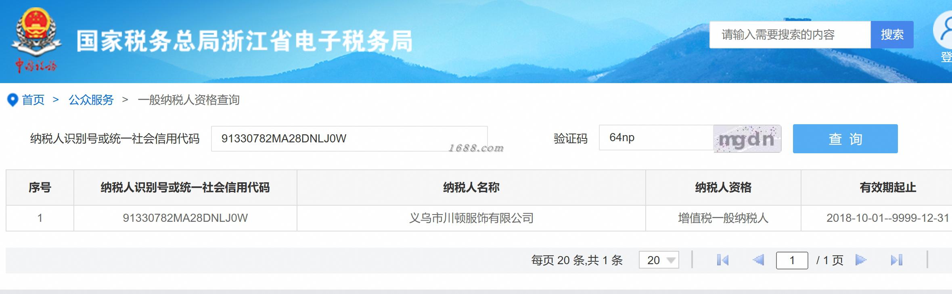The height and width of the screenshot is (294, 952).
Task: Click the taxpayer ID input field
Action: click(x=349, y=139)
